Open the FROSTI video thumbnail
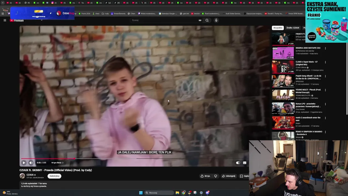 point(283,39)
